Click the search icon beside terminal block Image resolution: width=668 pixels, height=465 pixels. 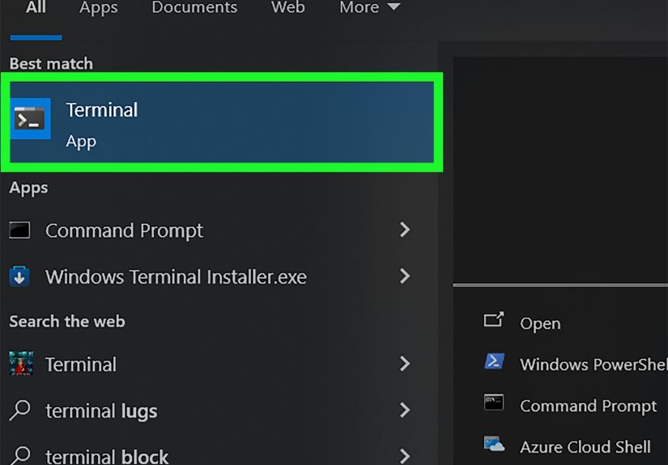coord(19,455)
